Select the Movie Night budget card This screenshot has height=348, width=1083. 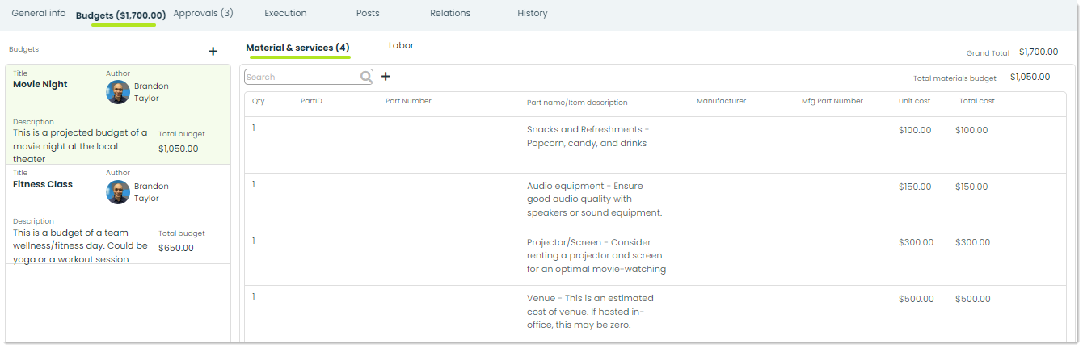[x=118, y=115]
